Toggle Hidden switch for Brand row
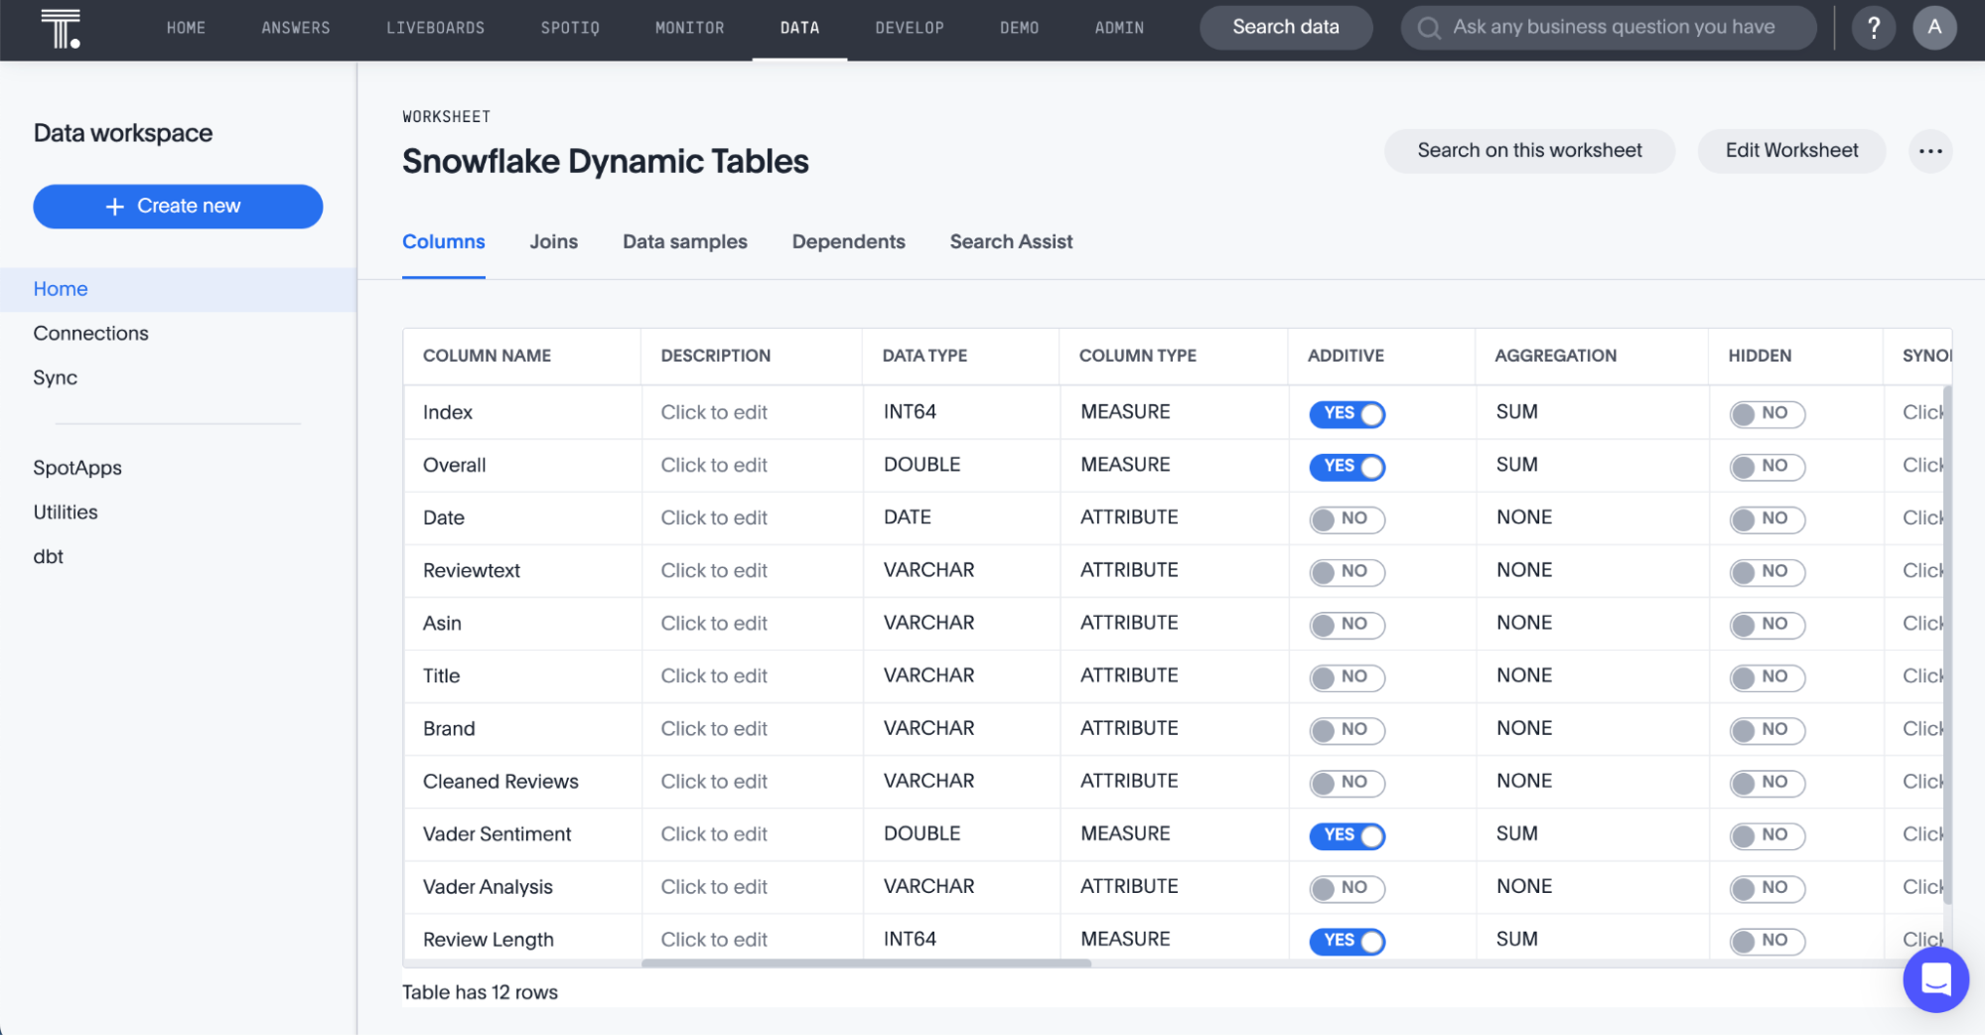1985x1036 pixels. 1767,730
